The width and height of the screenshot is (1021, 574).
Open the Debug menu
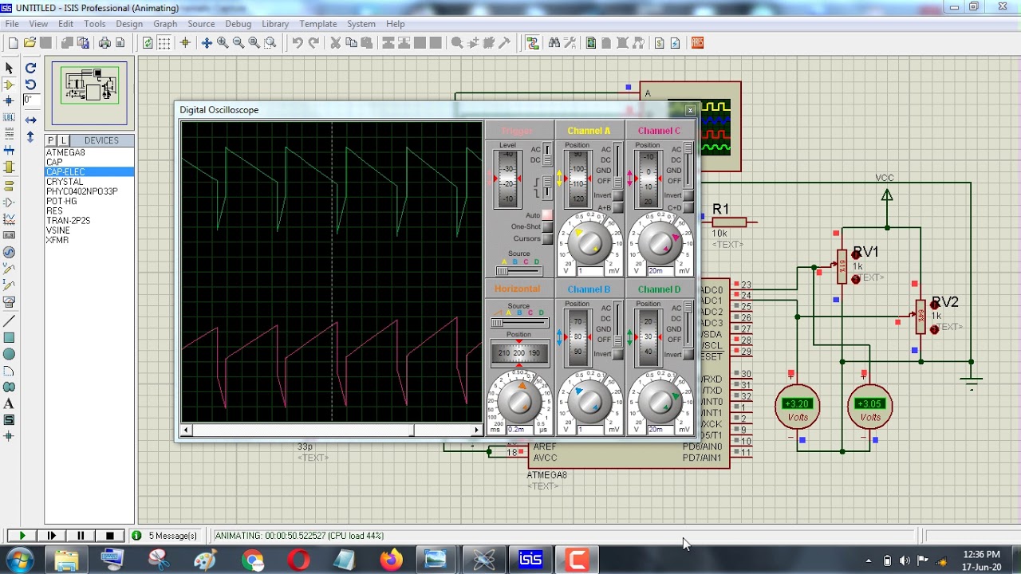tap(238, 24)
